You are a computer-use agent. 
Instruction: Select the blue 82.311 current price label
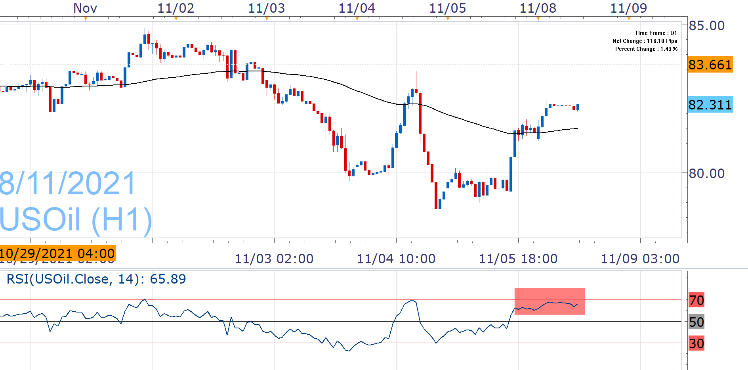tap(710, 105)
